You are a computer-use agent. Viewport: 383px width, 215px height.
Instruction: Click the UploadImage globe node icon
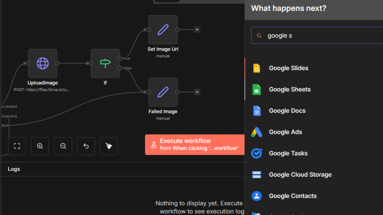43,63
